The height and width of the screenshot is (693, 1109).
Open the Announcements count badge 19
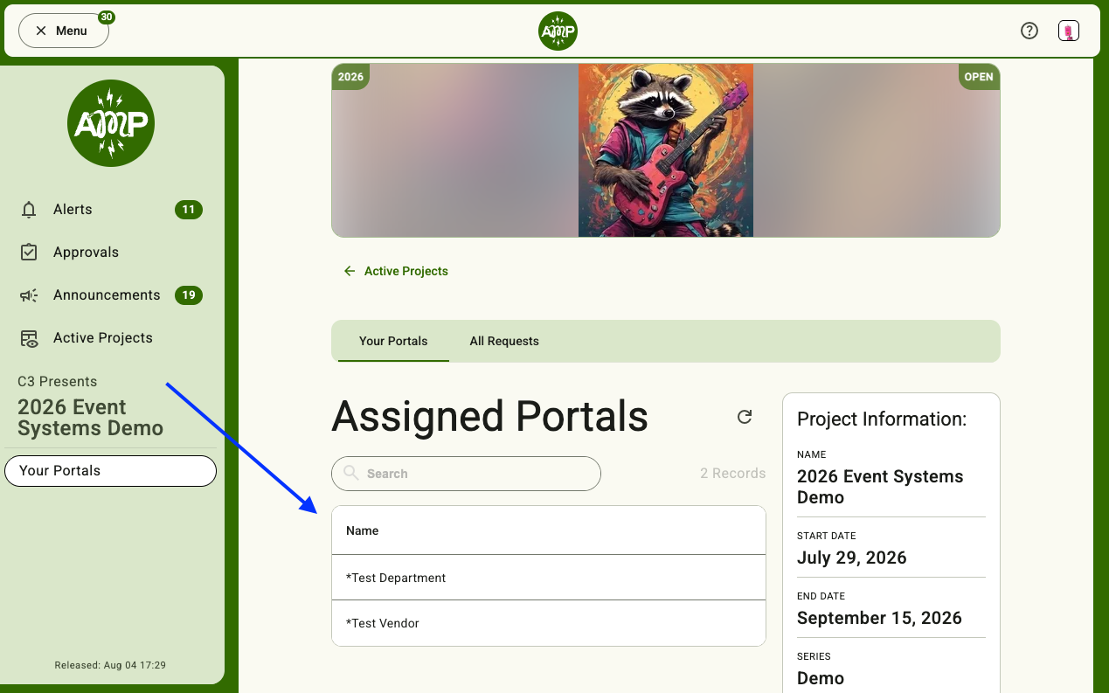189,295
